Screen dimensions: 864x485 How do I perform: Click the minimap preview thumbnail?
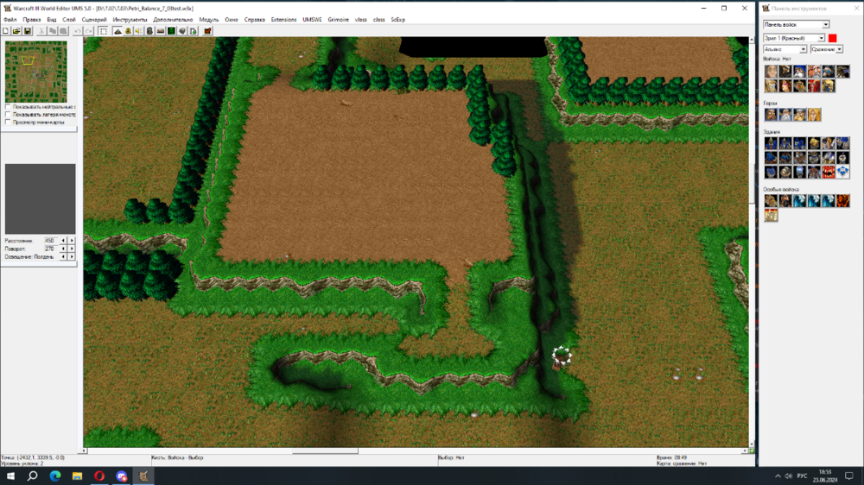[35, 72]
